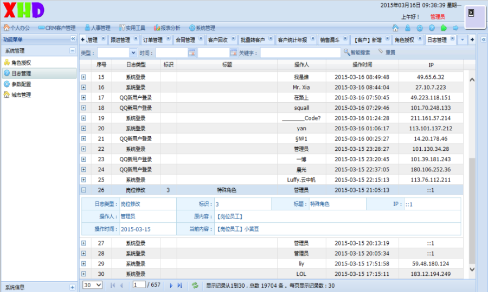This screenshot has width=488, height=292.
Task: Close the 【客户】新增 tab
Action: (387, 38)
